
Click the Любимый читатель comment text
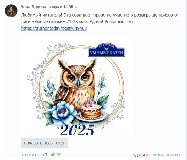click(100, 18)
